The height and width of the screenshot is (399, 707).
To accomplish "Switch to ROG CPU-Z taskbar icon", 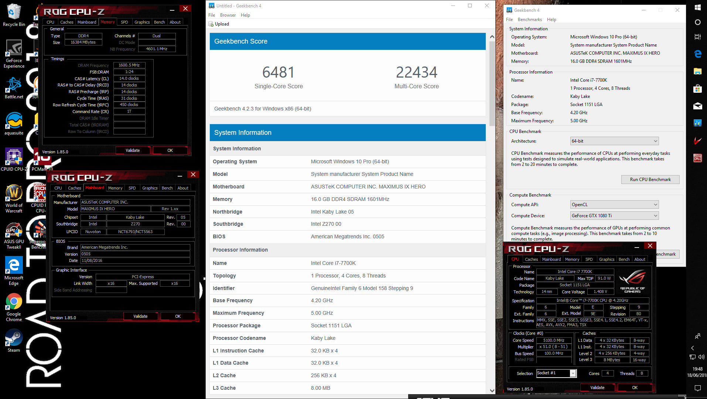I will click(x=697, y=158).
